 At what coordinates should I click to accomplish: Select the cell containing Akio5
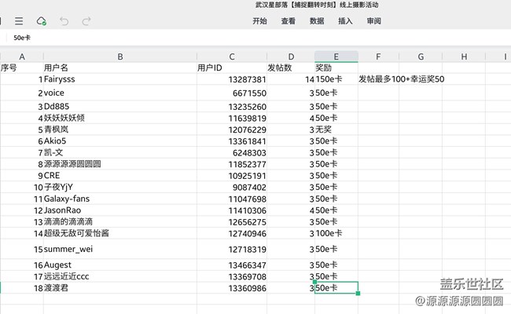(120, 141)
